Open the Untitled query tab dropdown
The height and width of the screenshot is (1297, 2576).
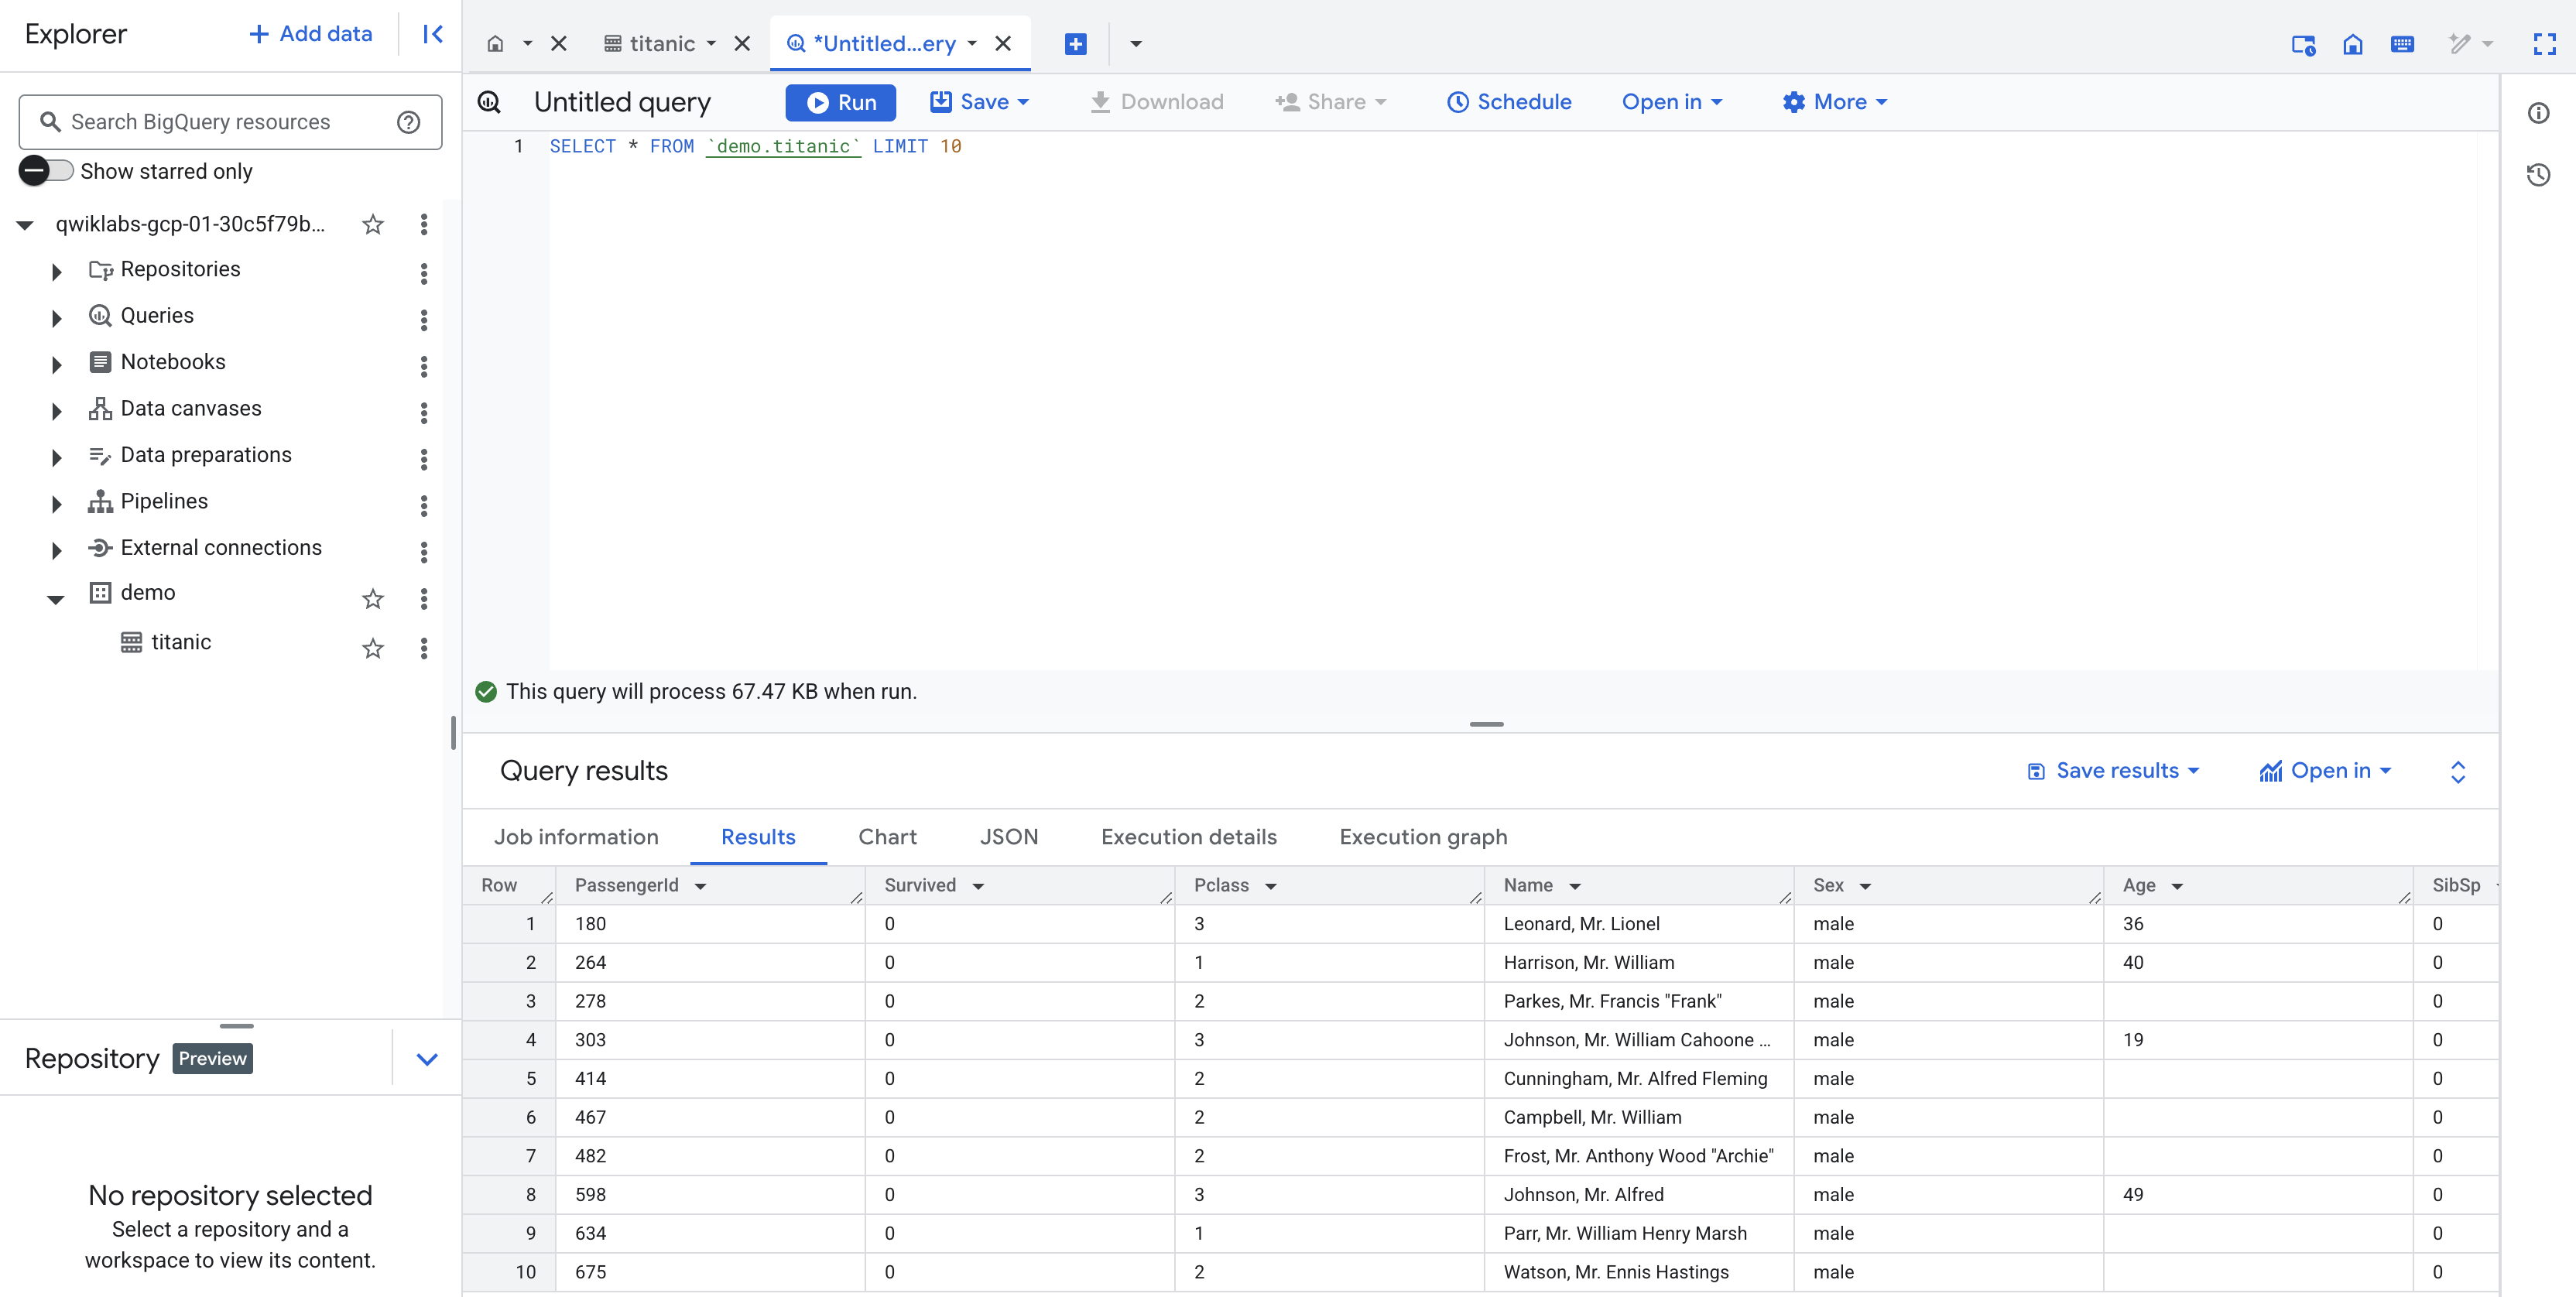point(972,44)
